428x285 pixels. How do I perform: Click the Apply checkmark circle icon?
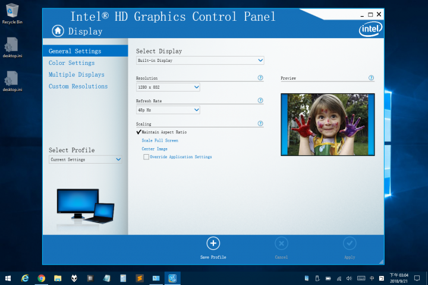(350, 243)
